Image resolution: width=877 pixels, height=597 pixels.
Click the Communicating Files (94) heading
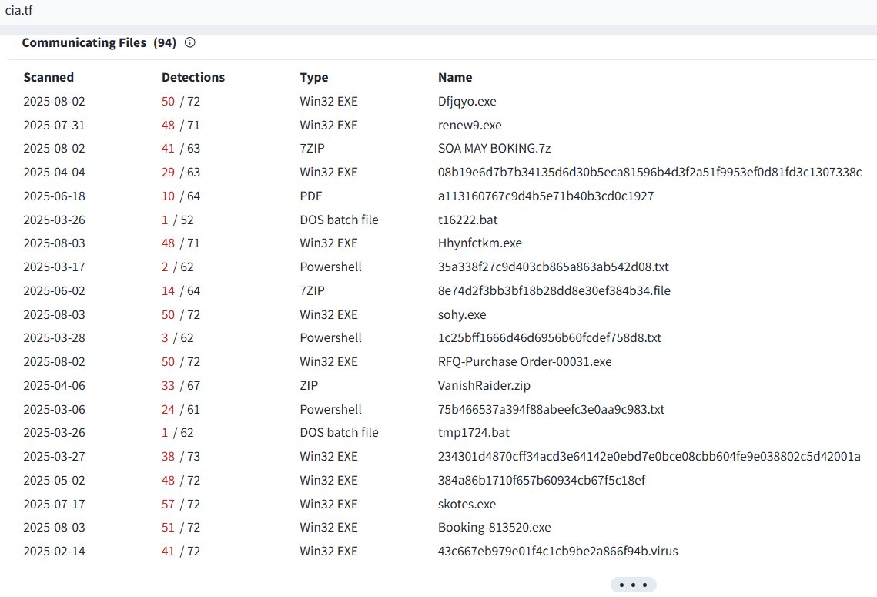point(99,42)
